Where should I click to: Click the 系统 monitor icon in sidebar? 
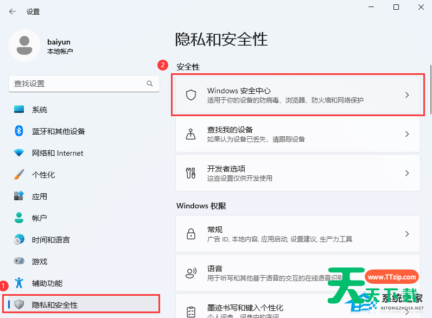[19, 110]
